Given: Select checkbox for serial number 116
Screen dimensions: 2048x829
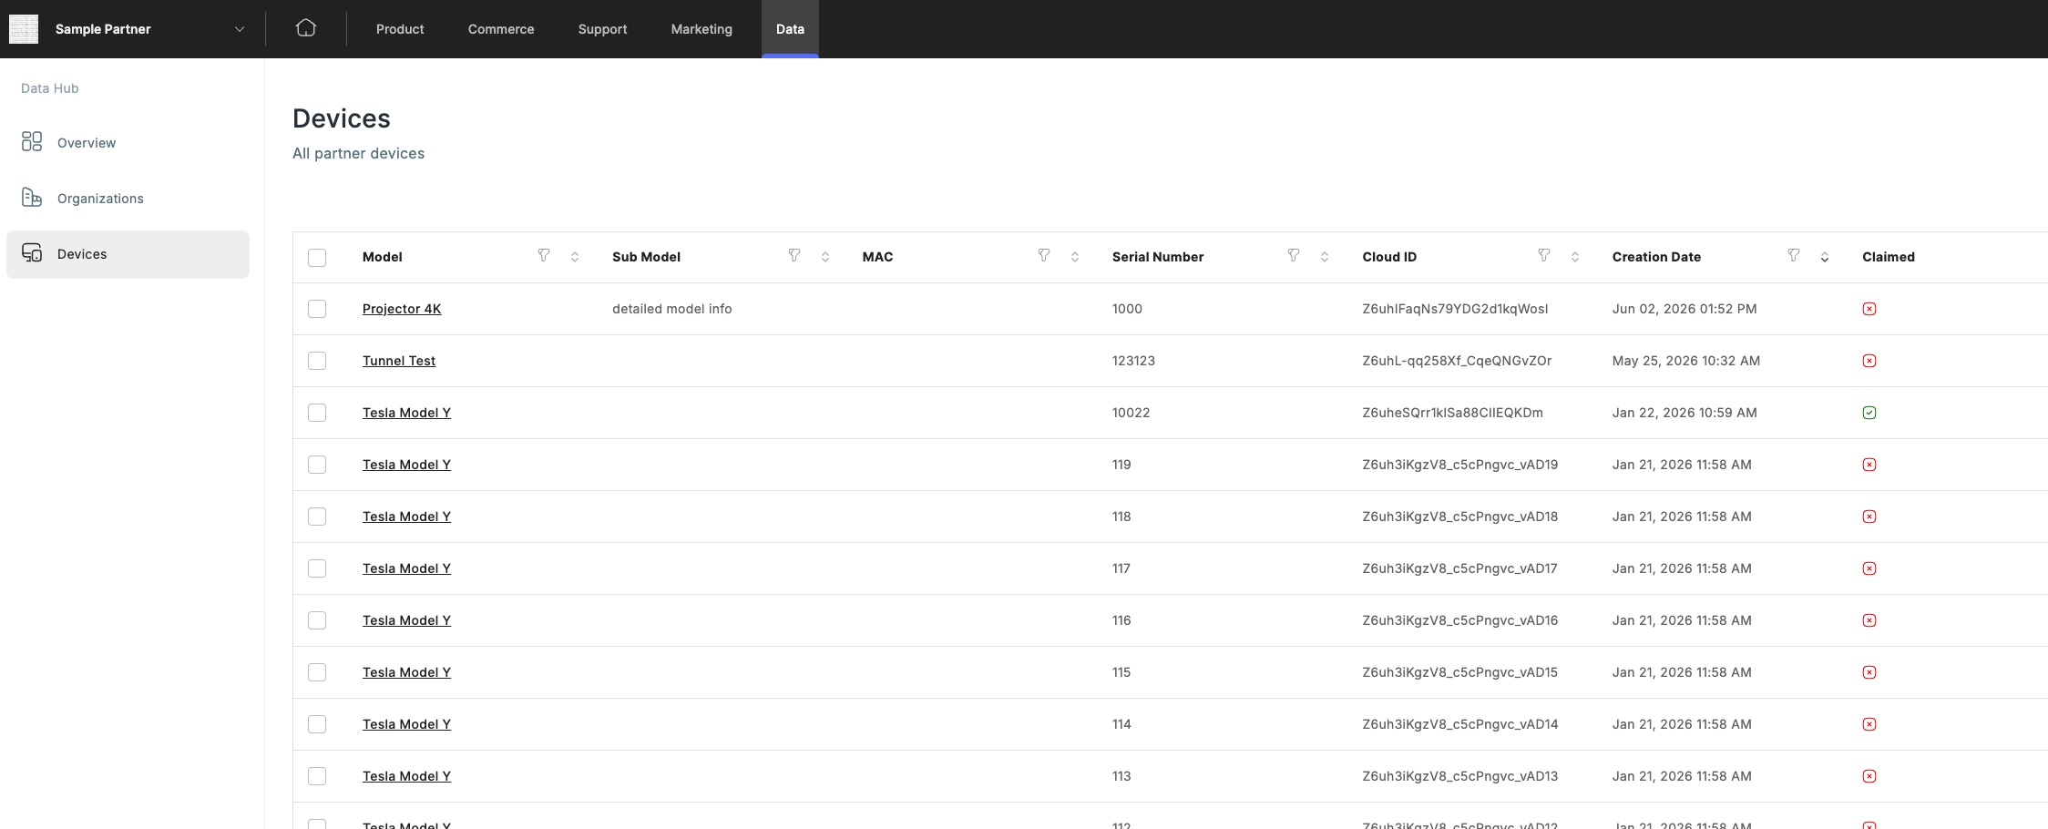Looking at the screenshot, I should pyautogui.click(x=317, y=620).
